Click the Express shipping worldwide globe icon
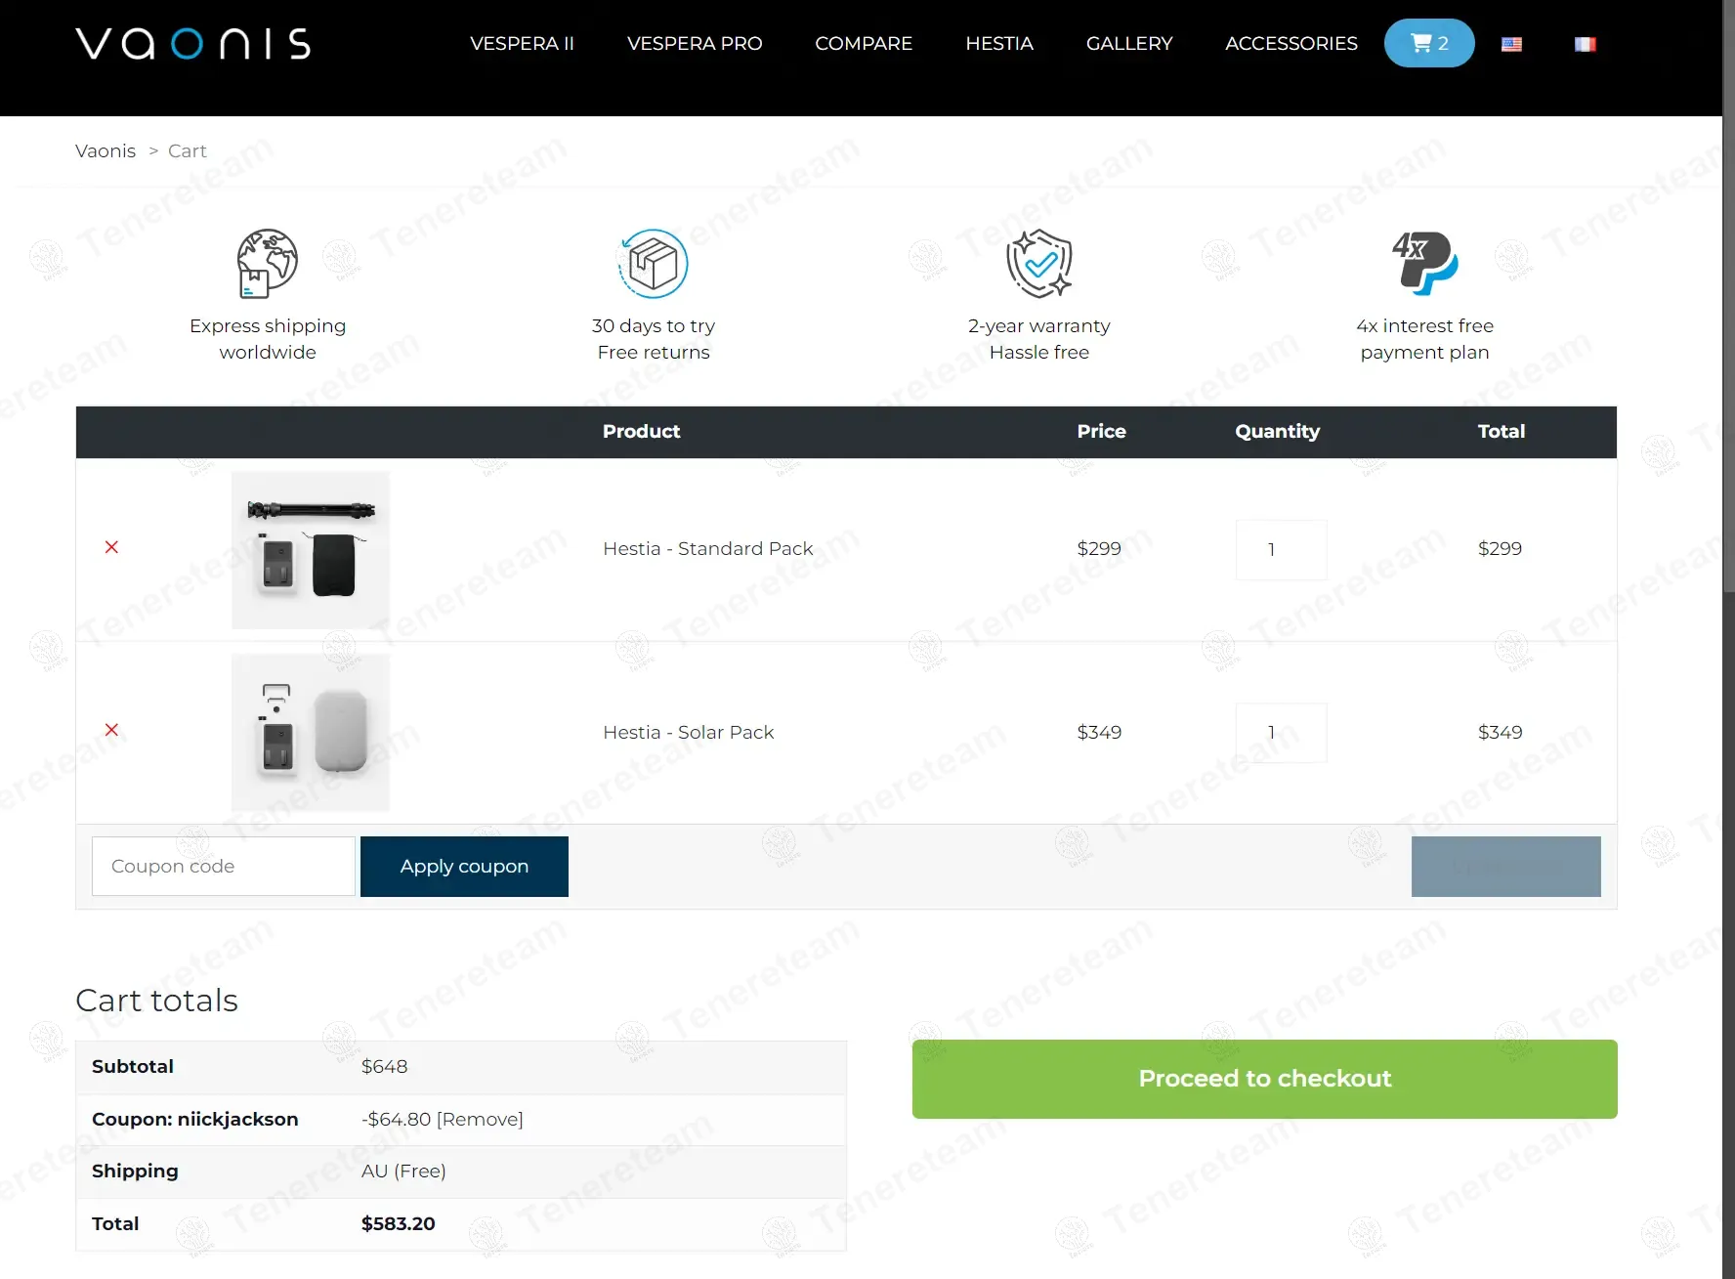 point(267,263)
